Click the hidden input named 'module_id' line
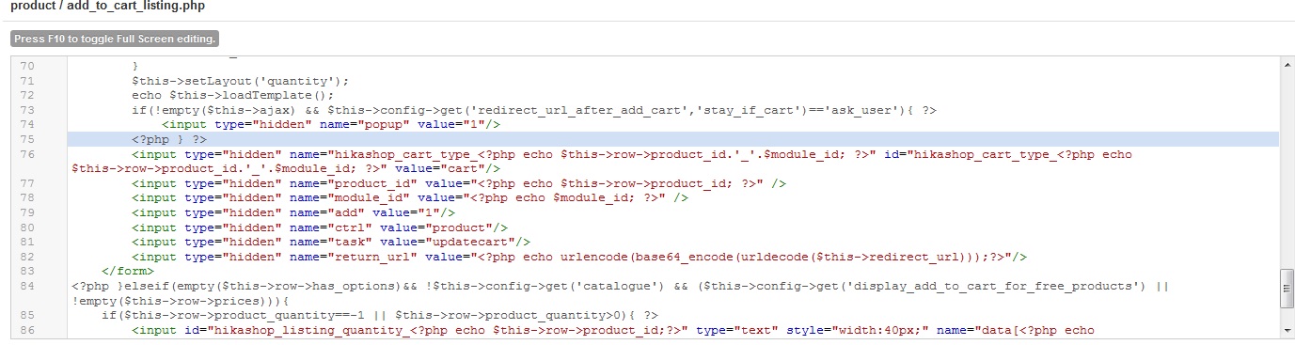The height and width of the screenshot is (345, 1295). pos(410,198)
